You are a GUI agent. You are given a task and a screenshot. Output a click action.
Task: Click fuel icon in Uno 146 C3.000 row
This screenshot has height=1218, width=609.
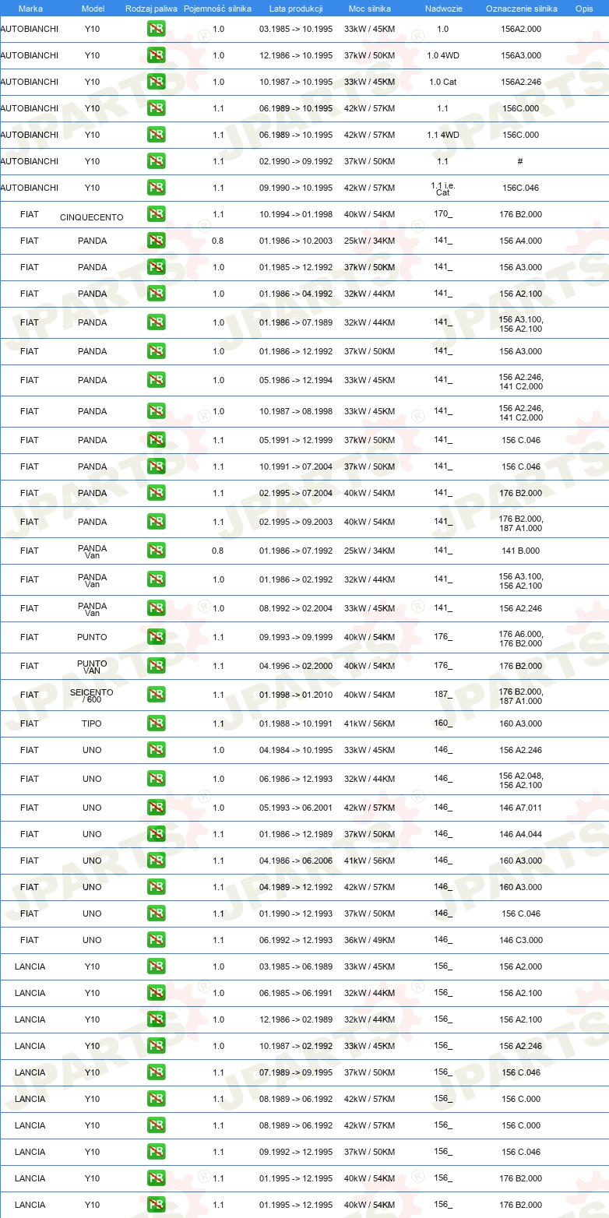tap(156, 940)
